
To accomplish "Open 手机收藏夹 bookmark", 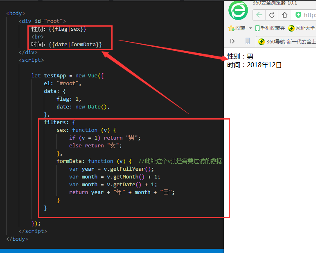I will click(x=270, y=28).
